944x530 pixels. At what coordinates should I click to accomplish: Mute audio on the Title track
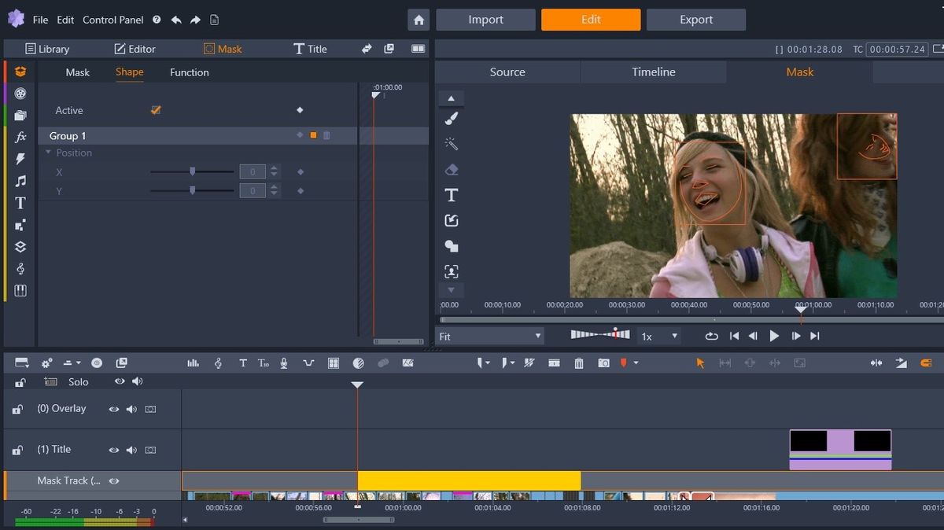[x=131, y=449]
